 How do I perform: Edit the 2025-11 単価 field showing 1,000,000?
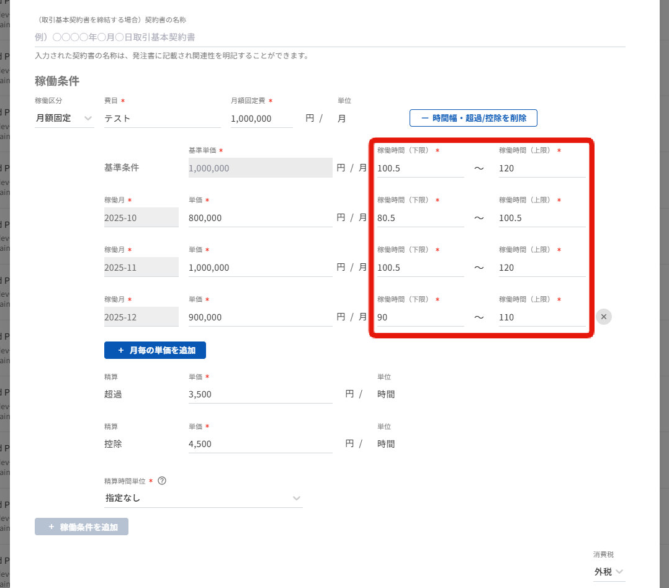[260, 268]
